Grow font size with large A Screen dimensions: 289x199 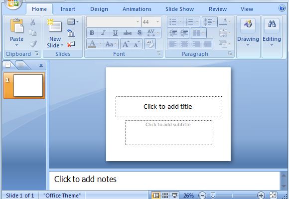tap(126, 44)
